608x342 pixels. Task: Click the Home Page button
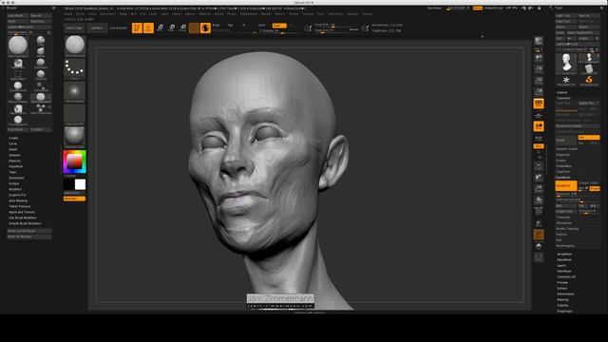[74, 28]
